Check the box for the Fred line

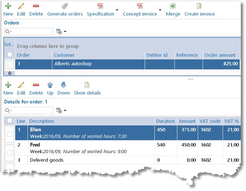tap(10, 153)
